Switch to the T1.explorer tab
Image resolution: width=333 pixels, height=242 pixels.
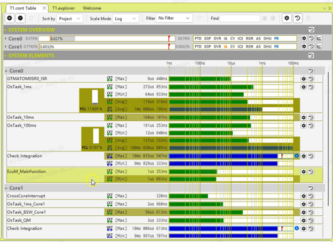tap(64, 9)
